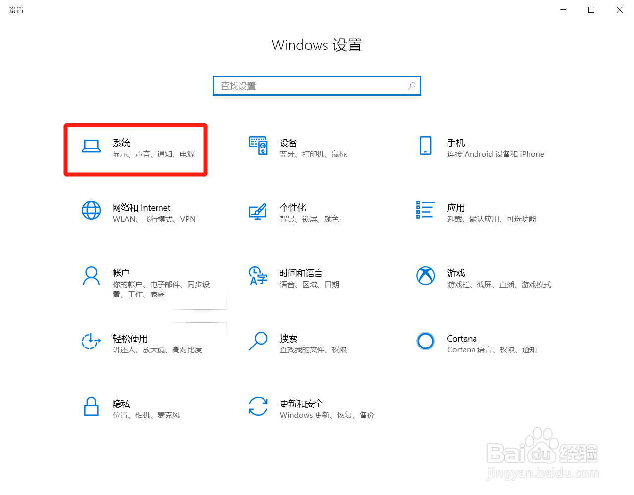
Task: Click the 手机 phone icon
Action: pos(425,146)
